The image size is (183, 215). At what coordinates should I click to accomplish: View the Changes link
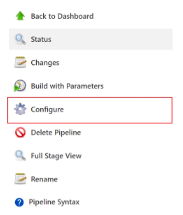click(x=45, y=63)
